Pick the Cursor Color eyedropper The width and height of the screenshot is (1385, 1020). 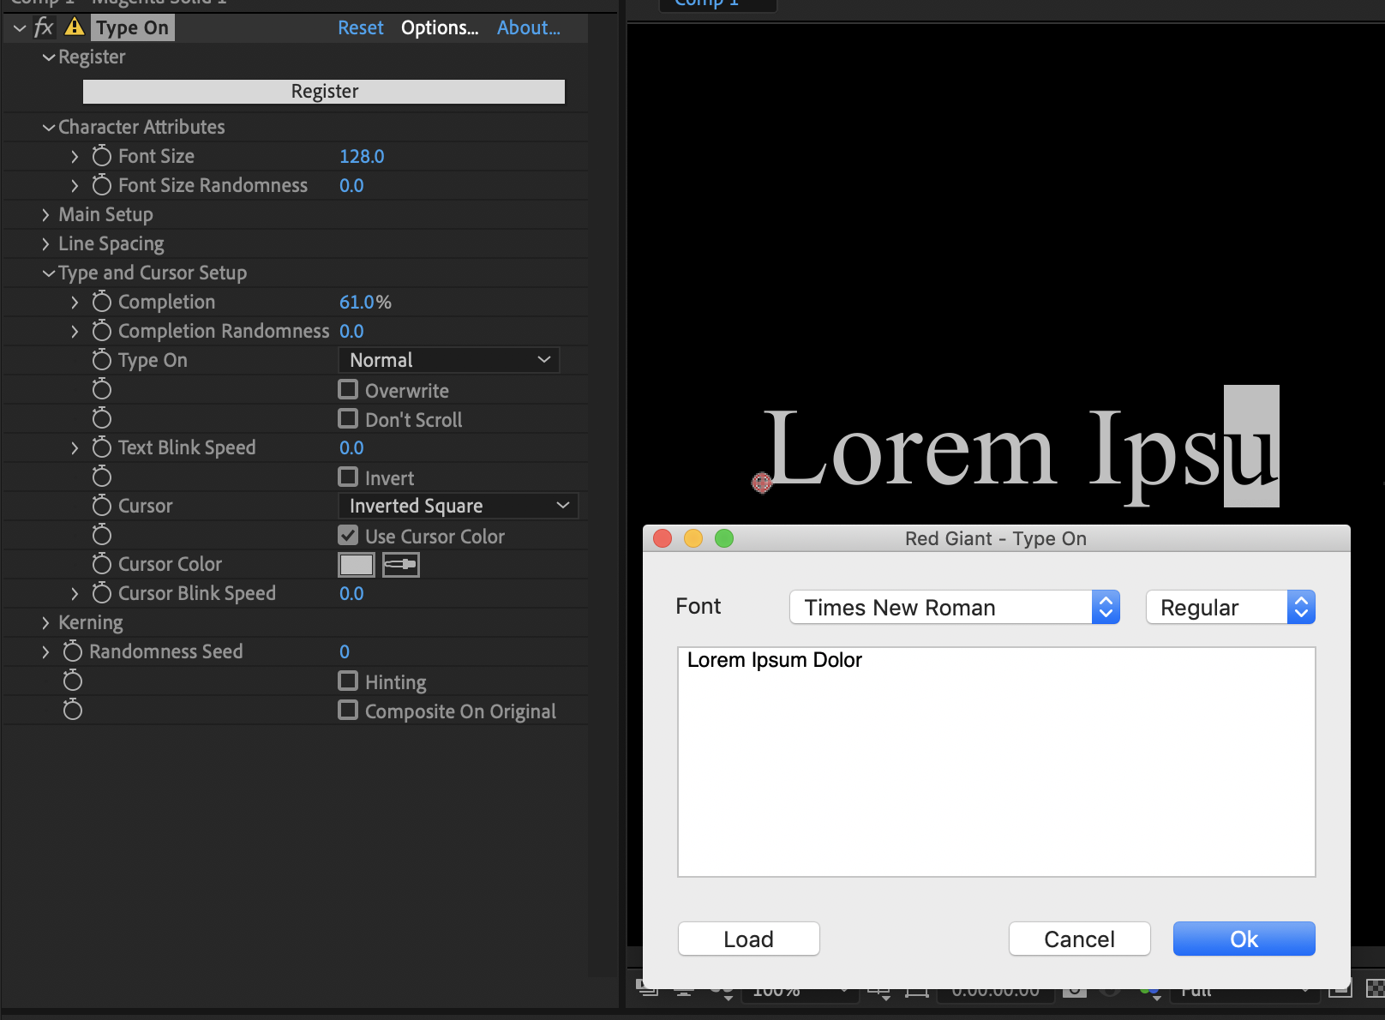(x=400, y=565)
